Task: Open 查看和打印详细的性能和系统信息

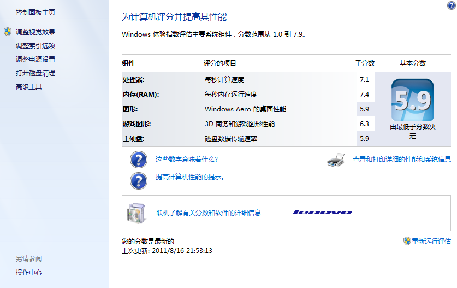Action: click(401, 160)
